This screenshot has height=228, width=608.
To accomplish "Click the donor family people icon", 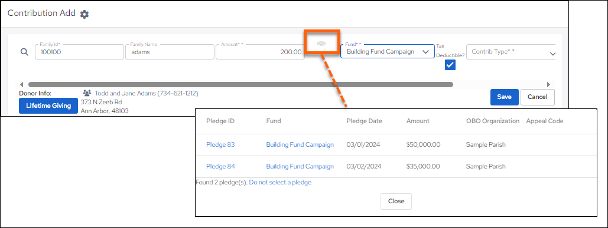I will [87, 93].
